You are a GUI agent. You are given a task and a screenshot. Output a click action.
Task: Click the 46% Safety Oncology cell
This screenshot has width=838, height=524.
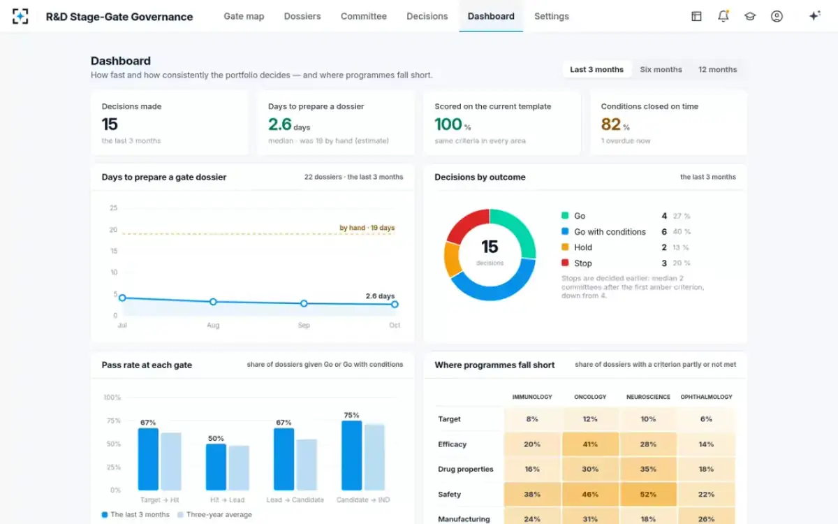point(590,495)
